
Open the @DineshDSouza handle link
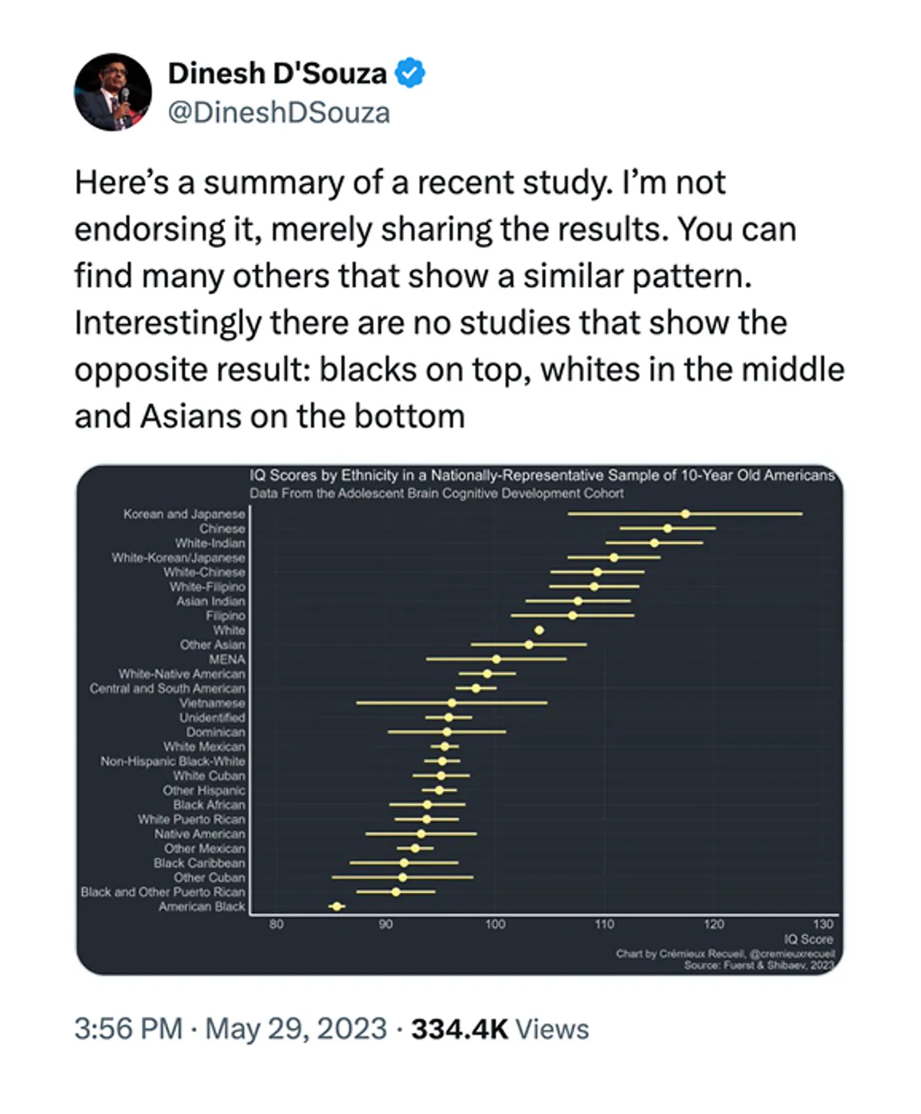point(279,113)
